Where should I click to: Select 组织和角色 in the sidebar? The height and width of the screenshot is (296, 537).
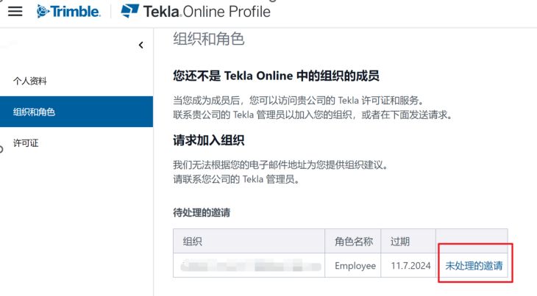click(34, 112)
